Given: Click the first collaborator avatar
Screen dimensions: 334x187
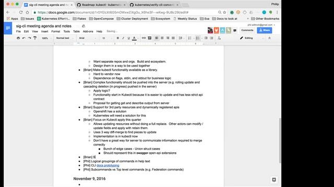Looking at the screenshot, I should tap(210, 30).
